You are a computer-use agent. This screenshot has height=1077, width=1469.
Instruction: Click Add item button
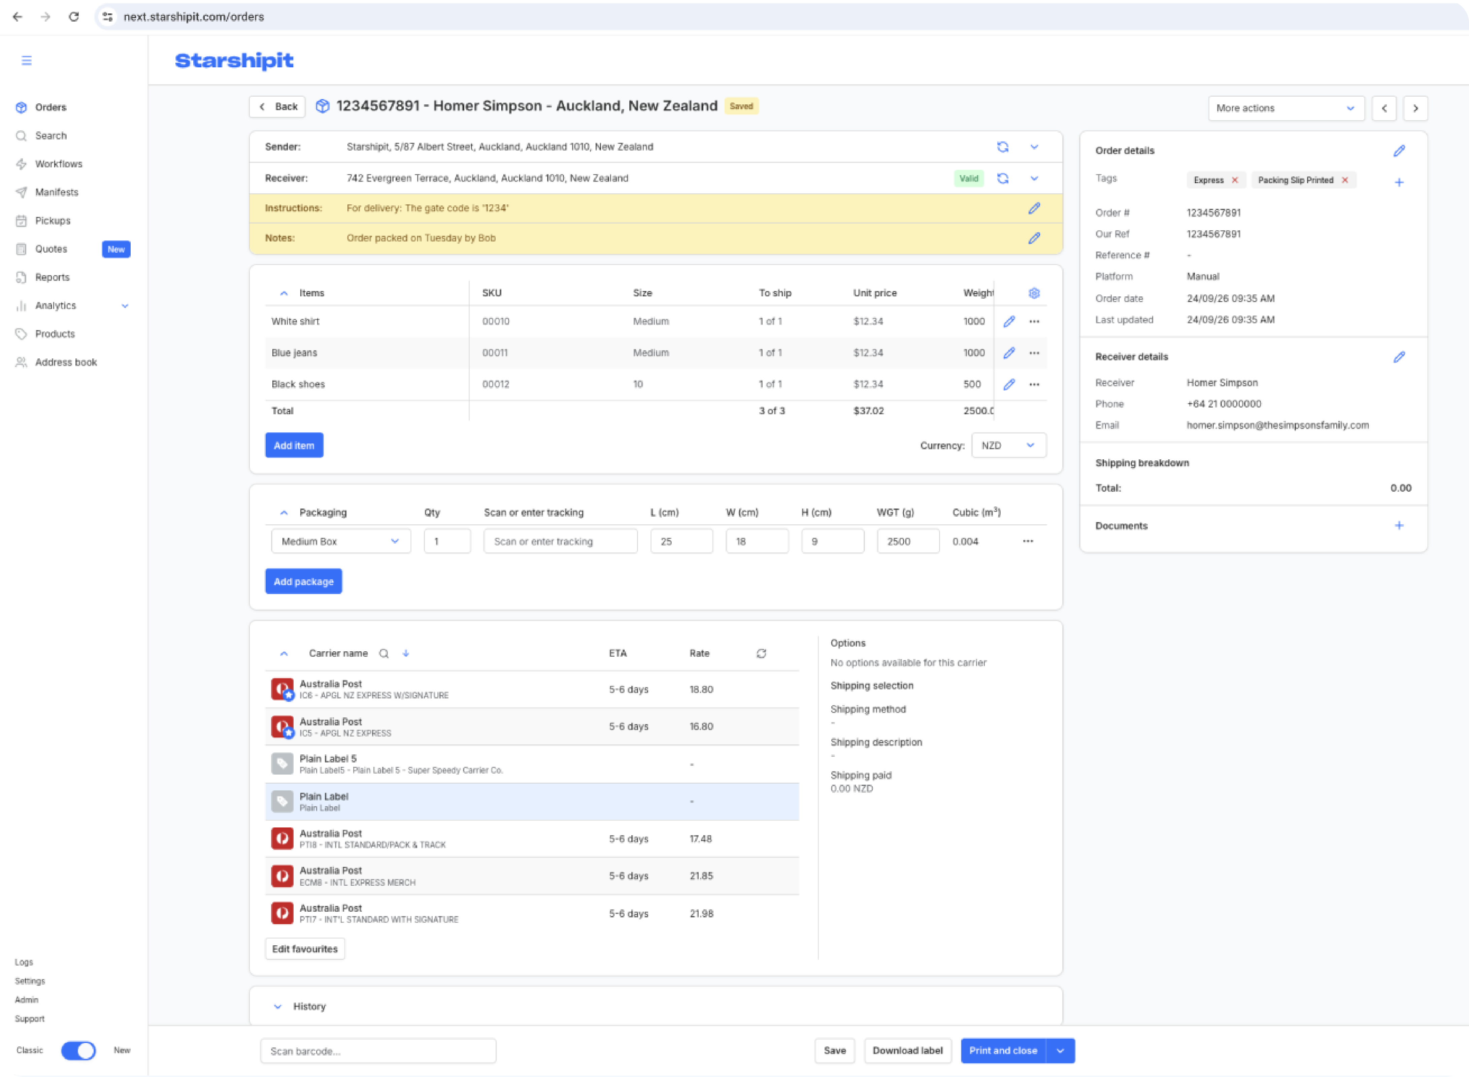pos(294,445)
